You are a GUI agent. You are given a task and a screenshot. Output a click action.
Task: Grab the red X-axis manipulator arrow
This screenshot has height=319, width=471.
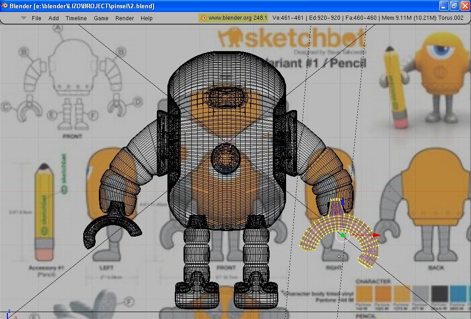(377, 235)
